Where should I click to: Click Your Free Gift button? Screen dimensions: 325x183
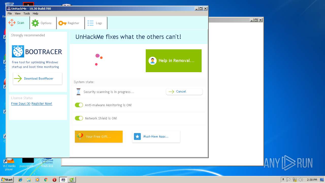point(99,137)
